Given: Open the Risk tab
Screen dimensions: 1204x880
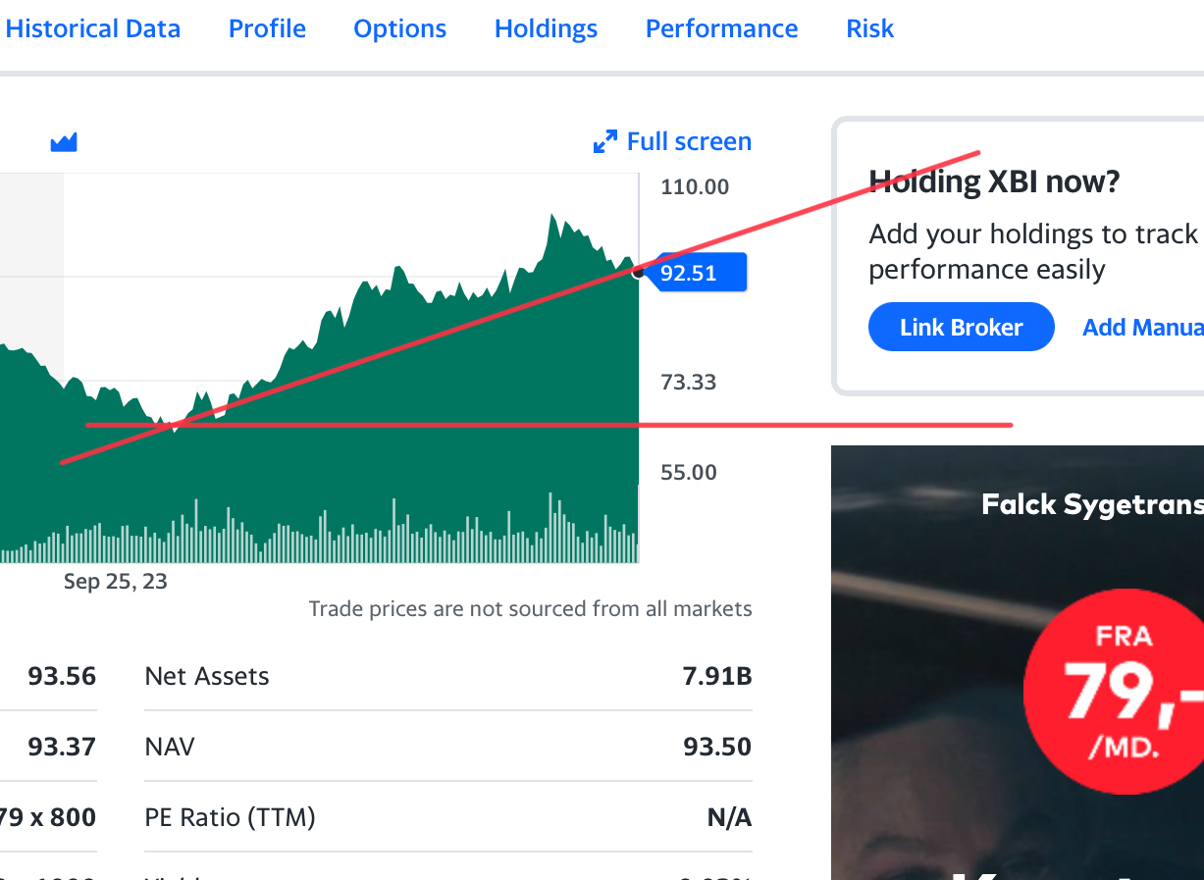Looking at the screenshot, I should tap(870, 29).
